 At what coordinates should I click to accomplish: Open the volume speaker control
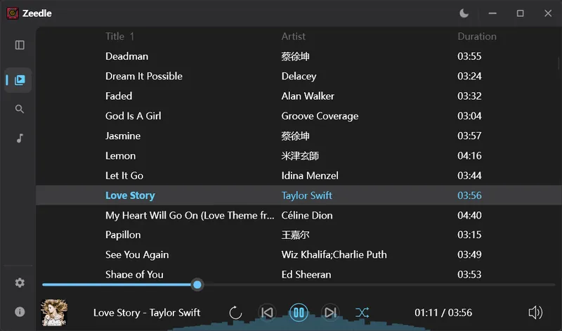pyautogui.click(x=535, y=313)
